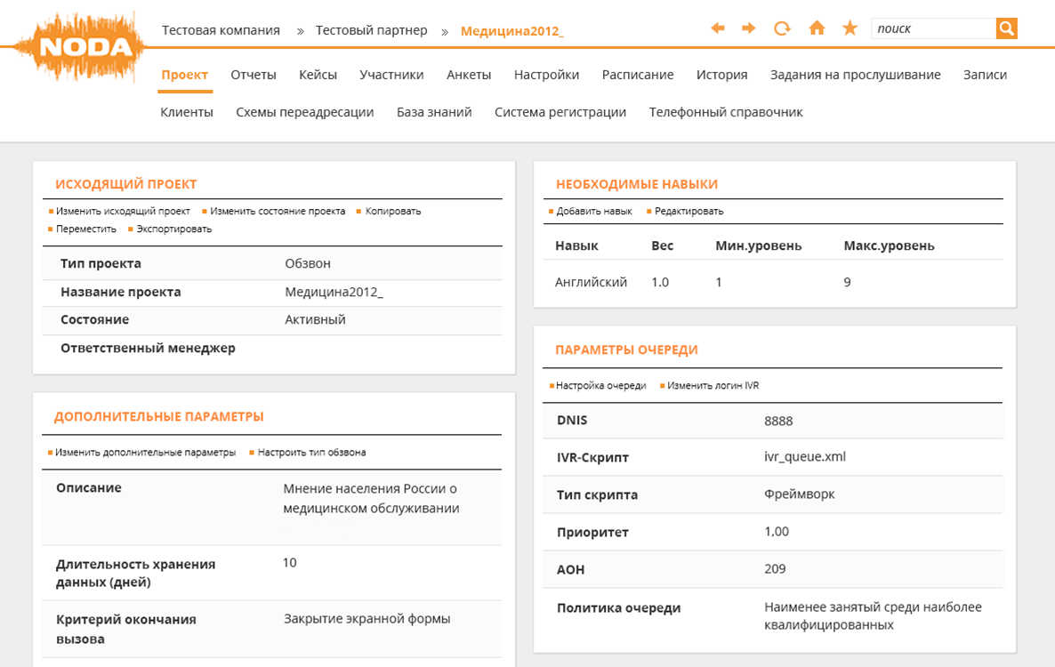Screen dimensions: 1055x667
Task: Select the Участники tab
Action: click(391, 75)
